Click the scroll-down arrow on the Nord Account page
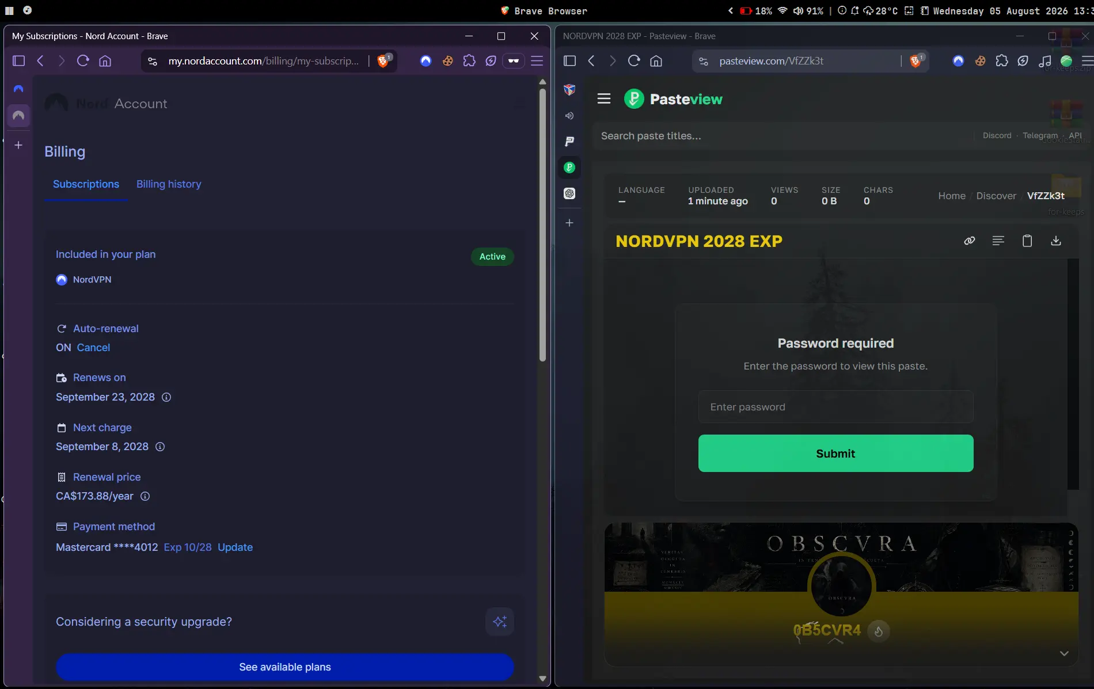The height and width of the screenshot is (689, 1094). 542,679
